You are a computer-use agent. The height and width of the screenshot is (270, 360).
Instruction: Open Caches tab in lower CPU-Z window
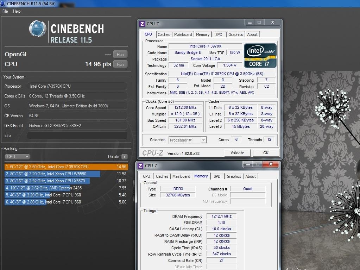coord(162,176)
